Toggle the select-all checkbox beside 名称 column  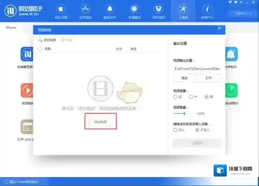(39, 49)
